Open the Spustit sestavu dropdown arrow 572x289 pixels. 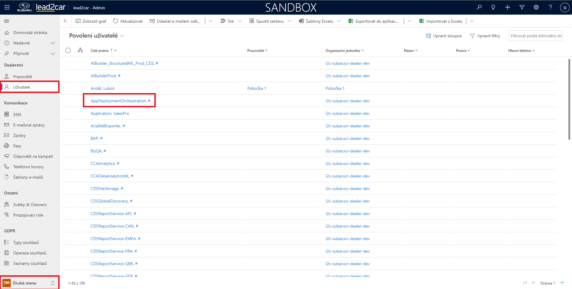[290, 21]
